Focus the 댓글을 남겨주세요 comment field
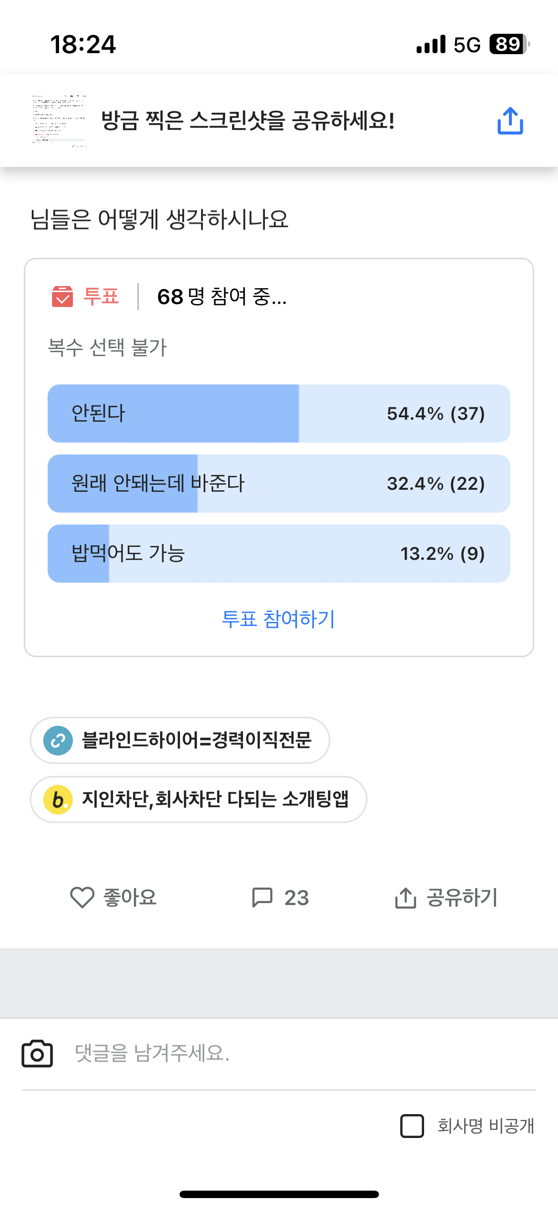This screenshot has height=1210, width=558. coord(298,1053)
